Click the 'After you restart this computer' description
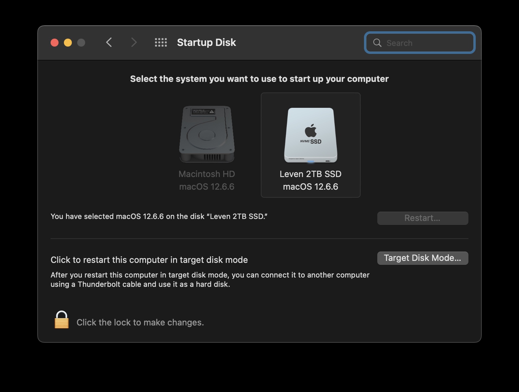The height and width of the screenshot is (392, 519). [210, 280]
